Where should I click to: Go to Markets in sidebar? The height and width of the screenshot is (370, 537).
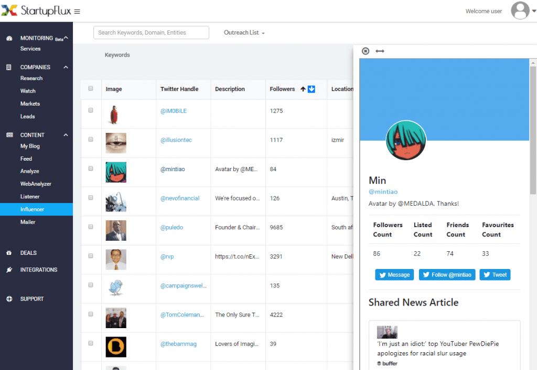click(30, 104)
